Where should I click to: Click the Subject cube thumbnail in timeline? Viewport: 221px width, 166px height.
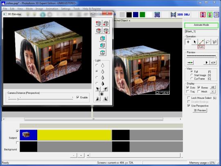tap(26, 135)
